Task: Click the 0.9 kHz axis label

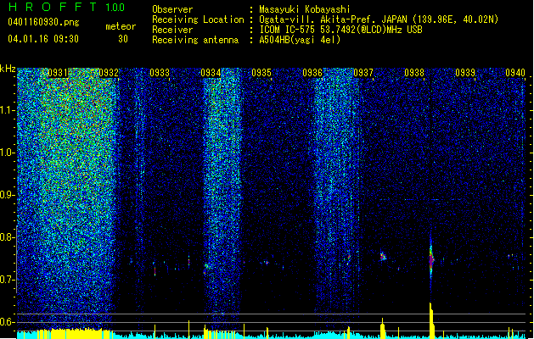Action: 8,195
